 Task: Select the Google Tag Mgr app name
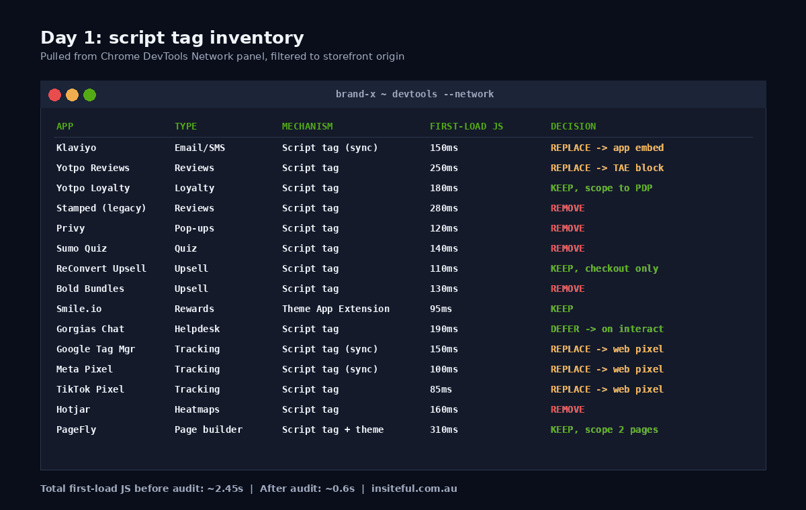[95, 349]
